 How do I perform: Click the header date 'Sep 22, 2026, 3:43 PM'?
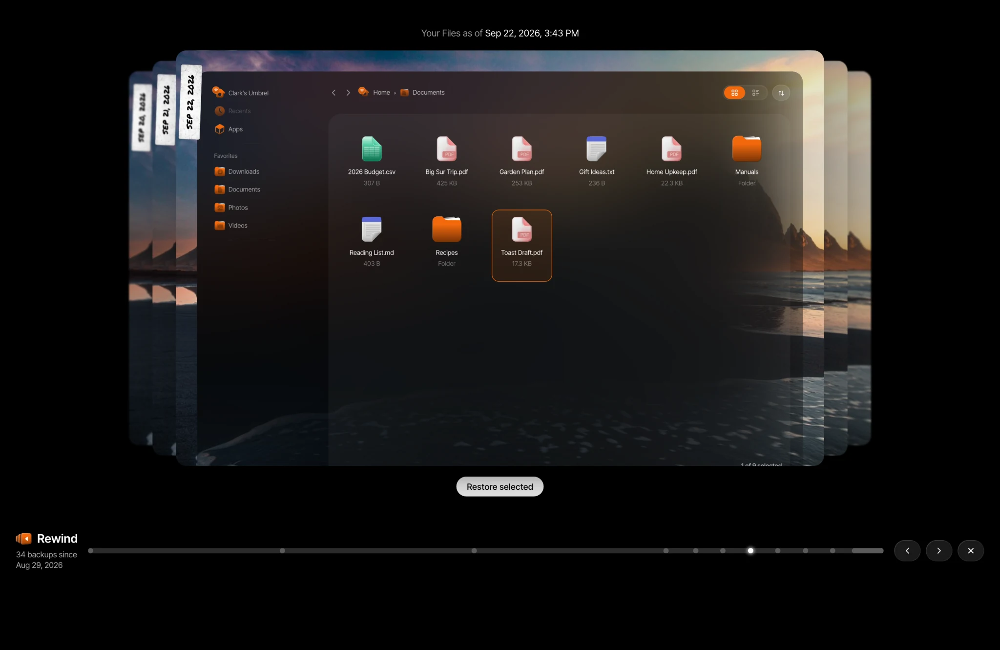point(532,33)
